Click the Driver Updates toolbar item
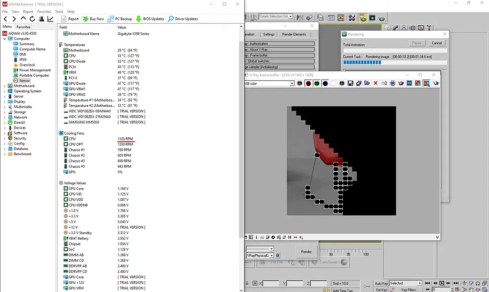This screenshot has height=292, width=489. coord(183,19)
